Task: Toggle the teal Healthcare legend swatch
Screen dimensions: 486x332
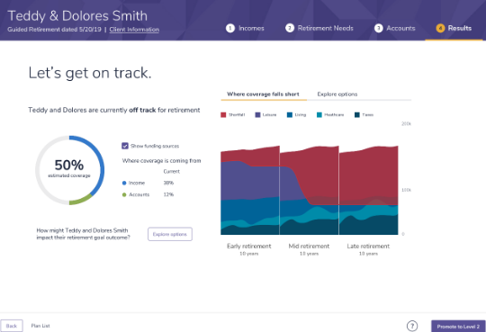Action: (319, 114)
